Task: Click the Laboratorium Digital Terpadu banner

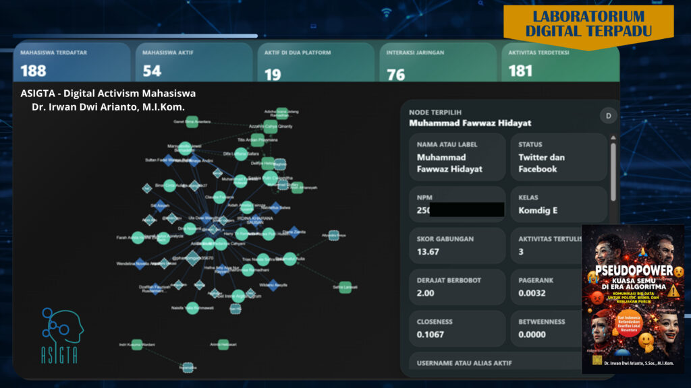Action: click(x=588, y=24)
